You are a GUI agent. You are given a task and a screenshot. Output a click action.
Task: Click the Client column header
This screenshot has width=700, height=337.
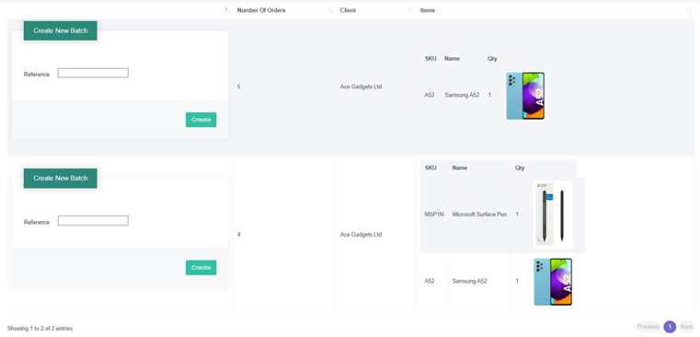348,10
